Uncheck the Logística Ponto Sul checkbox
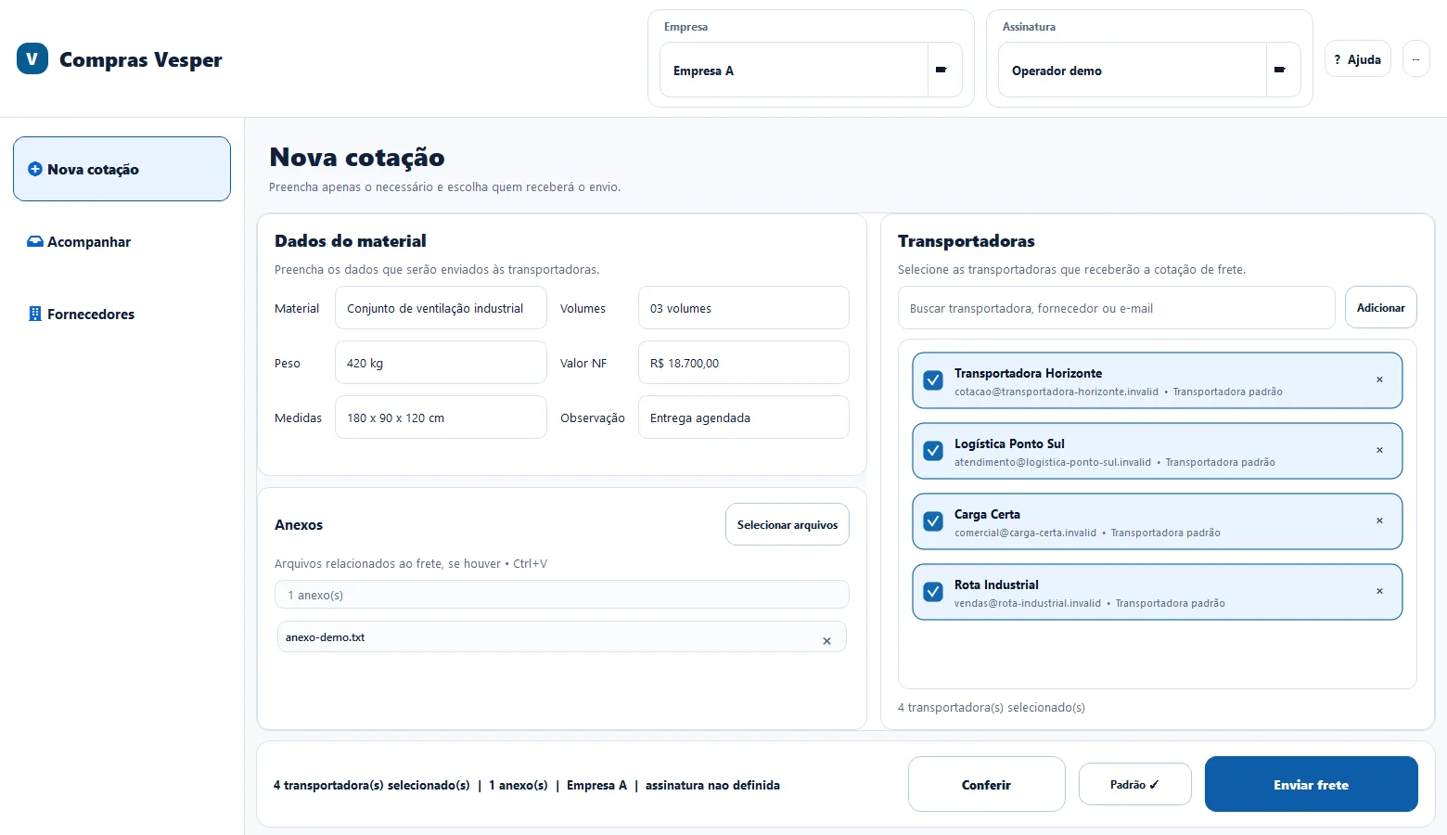Screen dimensions: 1447x835 (x=934, y=451)
